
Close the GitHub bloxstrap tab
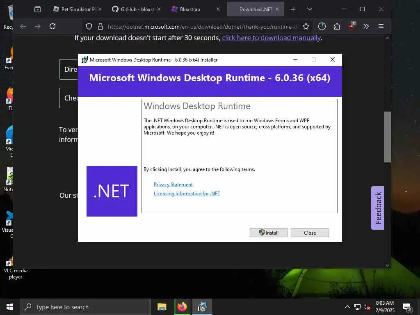point(159,9)
